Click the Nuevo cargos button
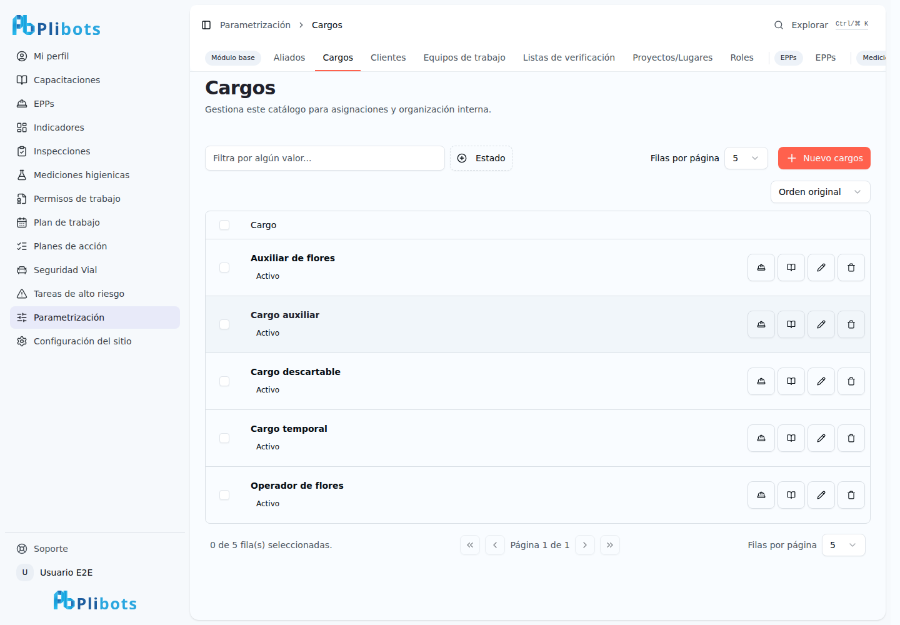Screen dimensions: 900x625 coord(824,158)
